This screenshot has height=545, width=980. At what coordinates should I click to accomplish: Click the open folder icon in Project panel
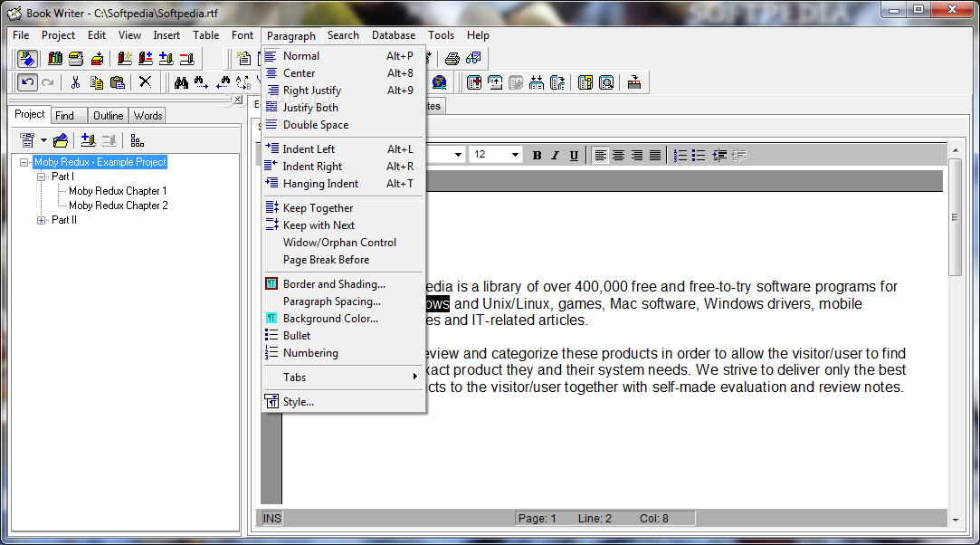(x=61, y=140)
